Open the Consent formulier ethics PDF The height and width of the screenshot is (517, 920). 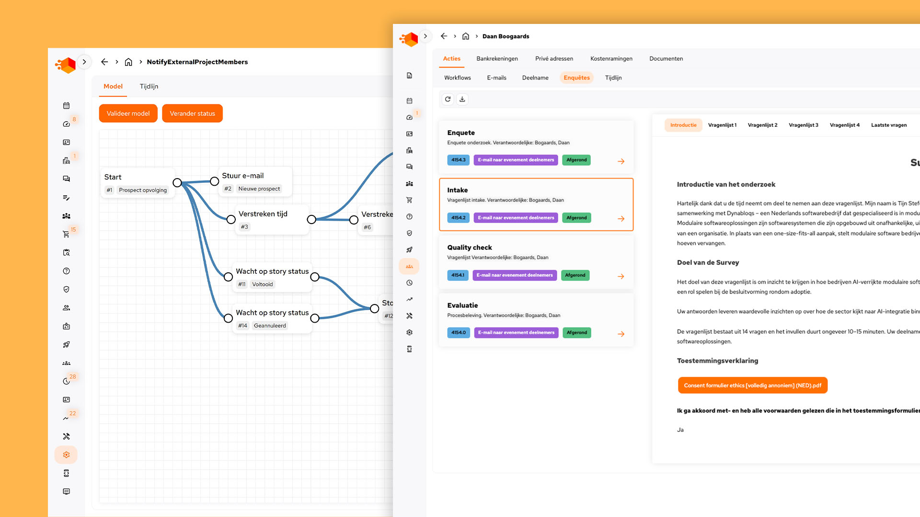[752, 385]
